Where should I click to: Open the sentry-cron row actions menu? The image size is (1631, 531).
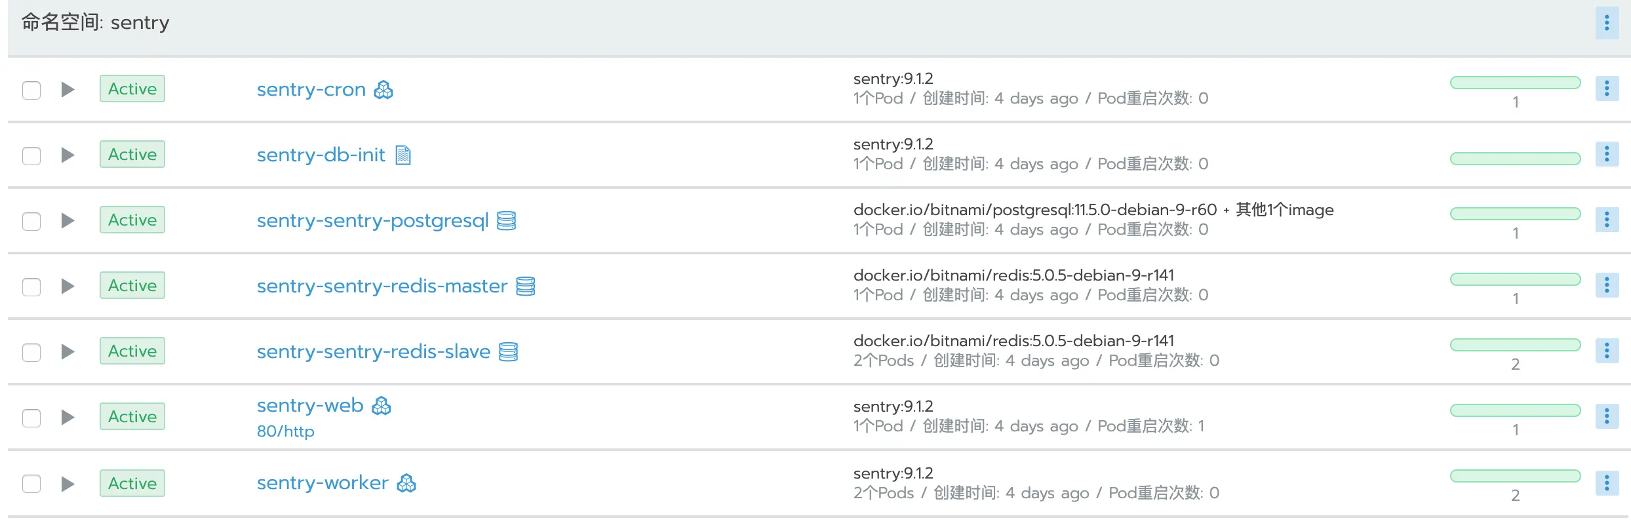point(1606,88)
